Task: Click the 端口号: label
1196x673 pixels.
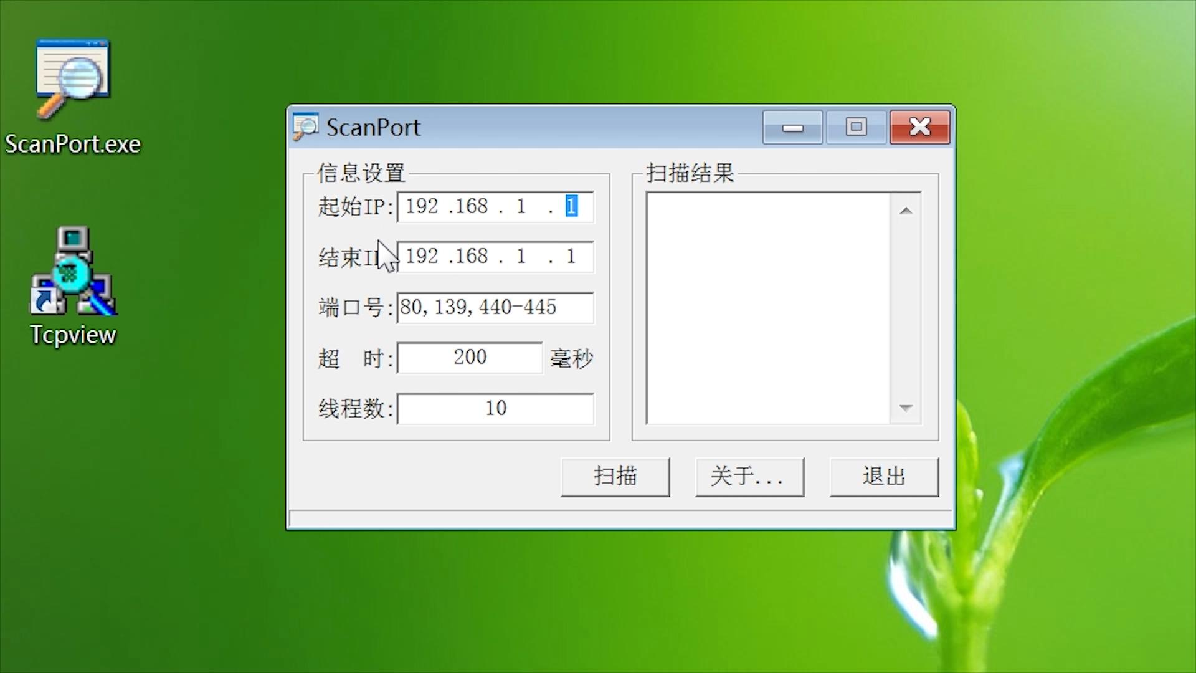Action: (x=356, y=307)
